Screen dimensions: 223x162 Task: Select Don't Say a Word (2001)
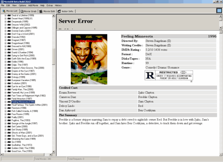23,34
